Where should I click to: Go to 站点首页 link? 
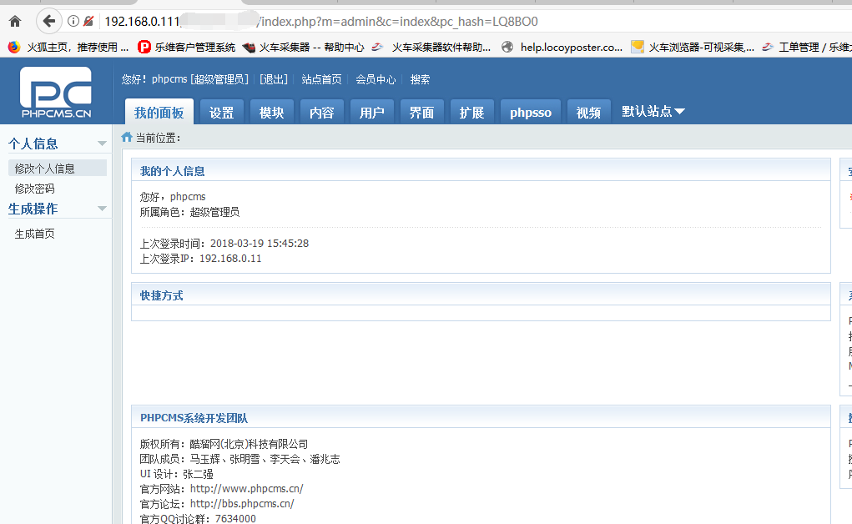pyautogui.click(x=321, y=79)
